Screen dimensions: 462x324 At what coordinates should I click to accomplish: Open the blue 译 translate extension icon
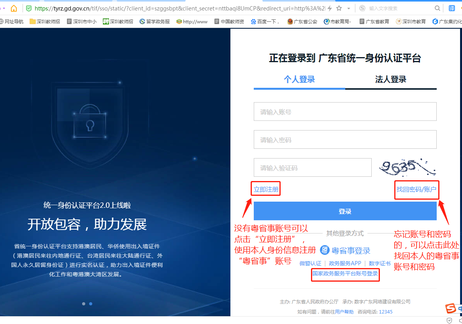(453, 8)
